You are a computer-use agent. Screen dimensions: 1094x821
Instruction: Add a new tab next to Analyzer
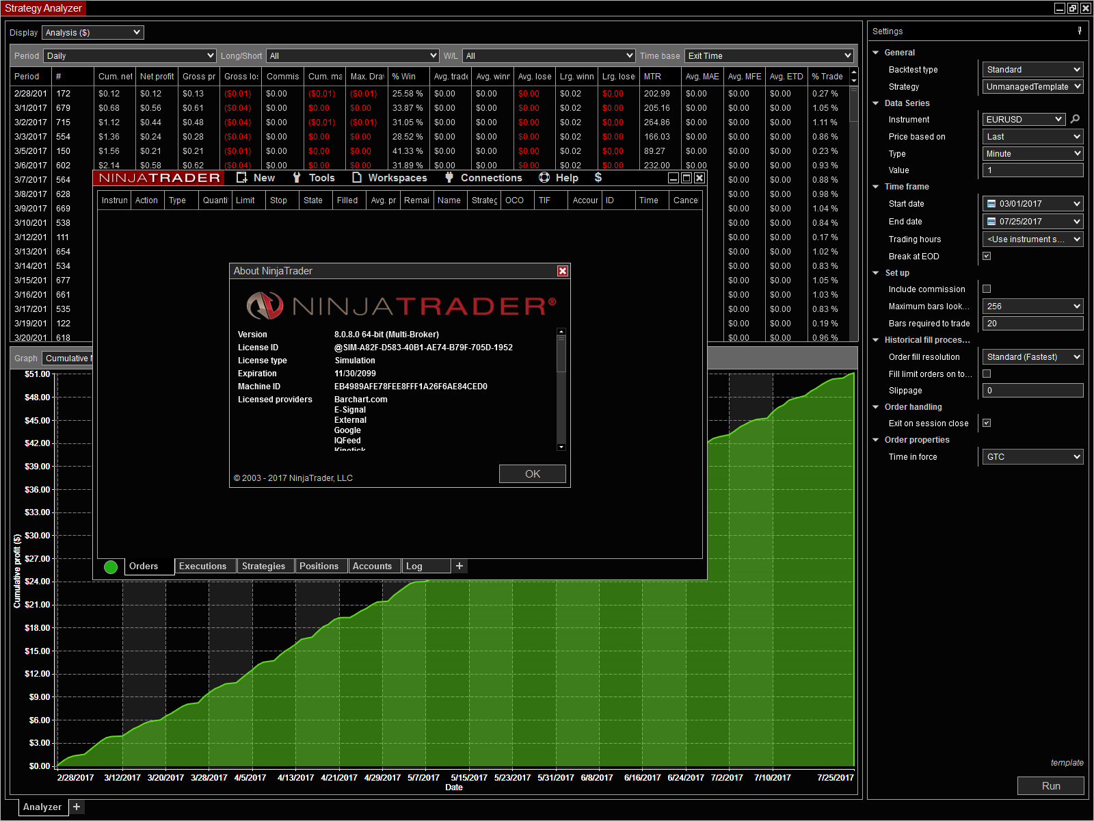pyautogui.click(x=77, y=807)
